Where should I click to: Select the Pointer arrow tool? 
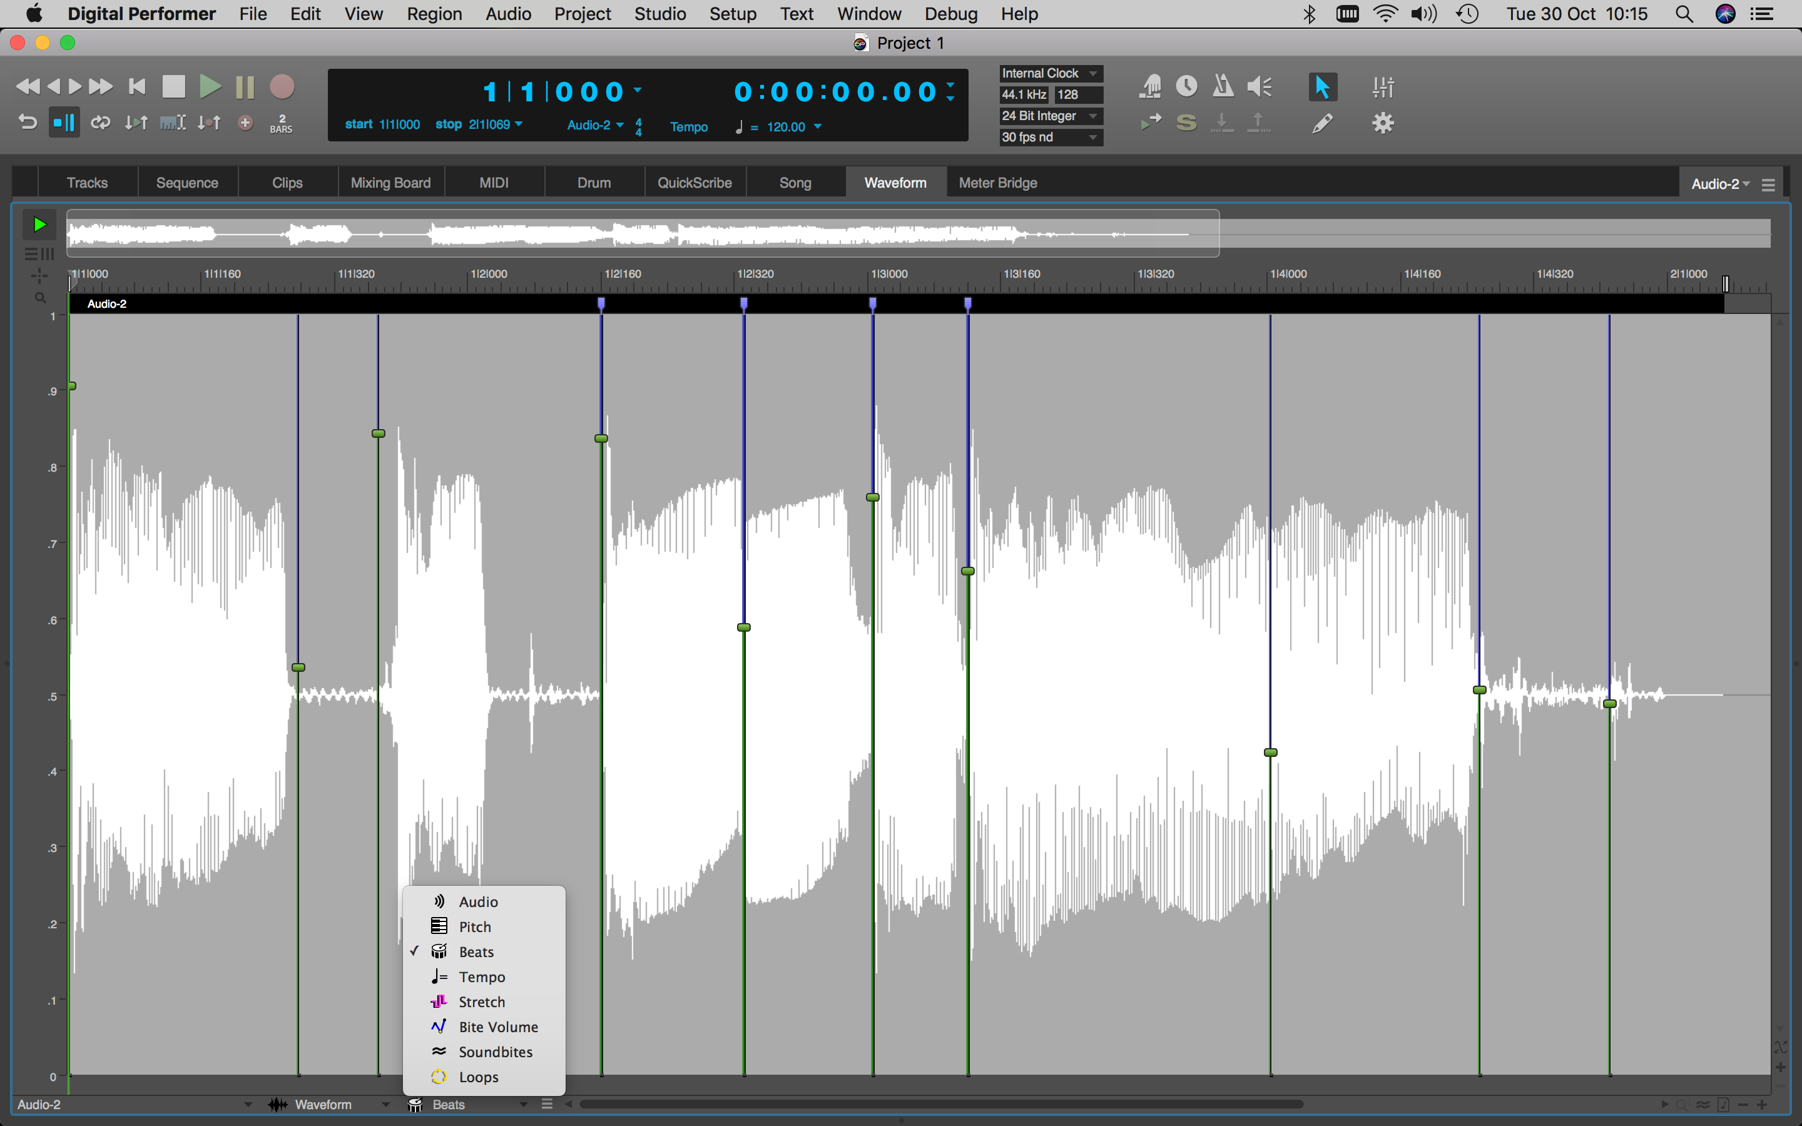1323,87
